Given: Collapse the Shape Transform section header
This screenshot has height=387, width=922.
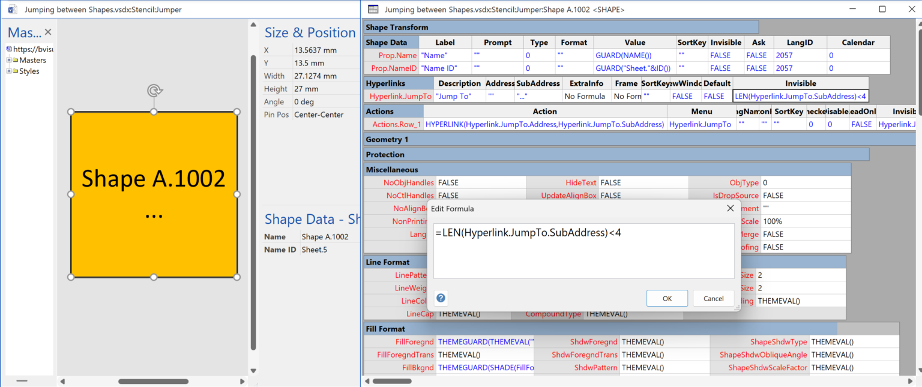Looking at the screenshot, I should point(397,27).
